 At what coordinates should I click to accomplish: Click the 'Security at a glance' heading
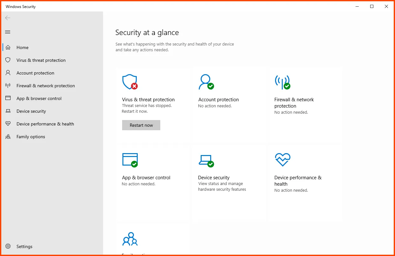coord(147,32)
